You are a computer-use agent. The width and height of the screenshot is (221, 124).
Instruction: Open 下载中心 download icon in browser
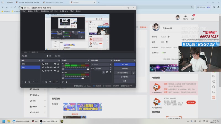pyautogui.click(x=185, y=17)
